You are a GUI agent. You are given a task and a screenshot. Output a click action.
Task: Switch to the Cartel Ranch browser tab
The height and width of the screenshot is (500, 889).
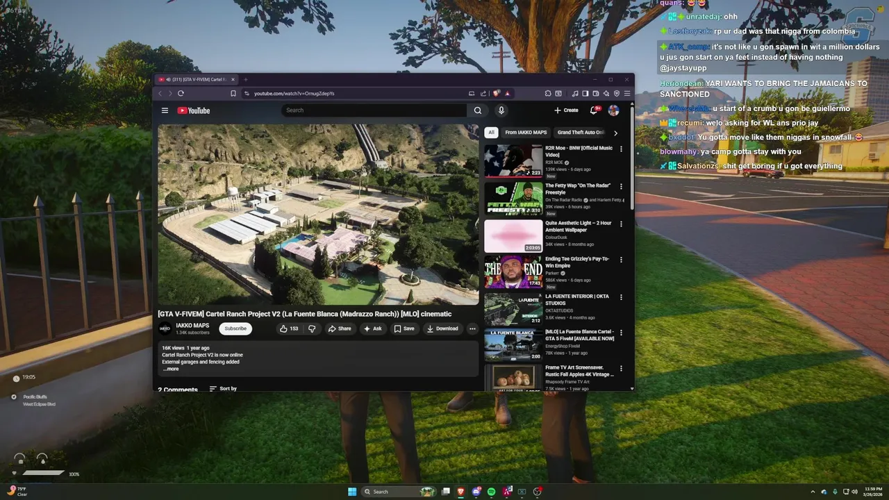point(197,79)
